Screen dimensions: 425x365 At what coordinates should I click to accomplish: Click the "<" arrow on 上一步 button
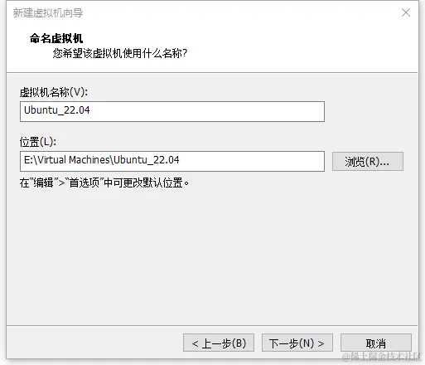point(196,343)
